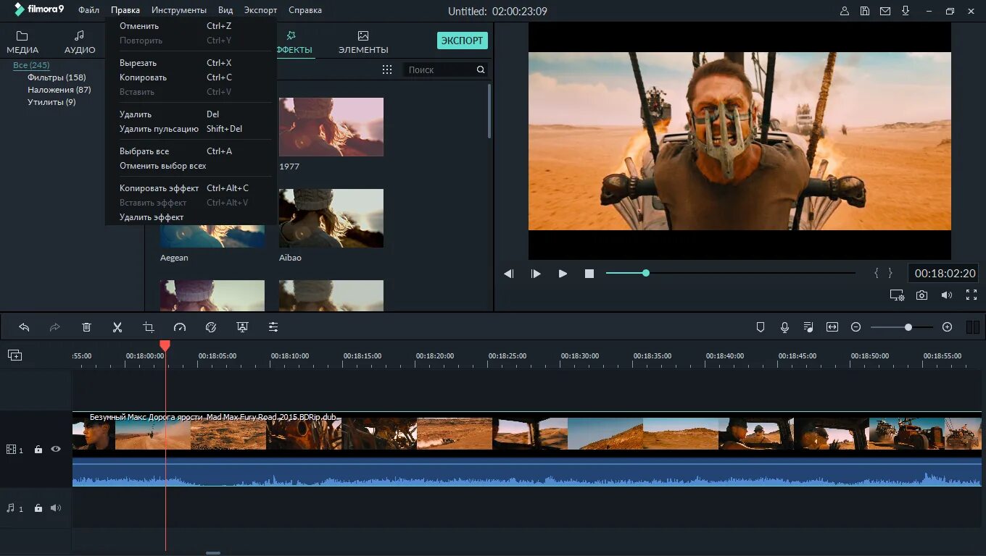Image resolution: width=986 pixels, height=556 pixels.
Task: Open color correction palette icon
Action: tap(211, 327)
